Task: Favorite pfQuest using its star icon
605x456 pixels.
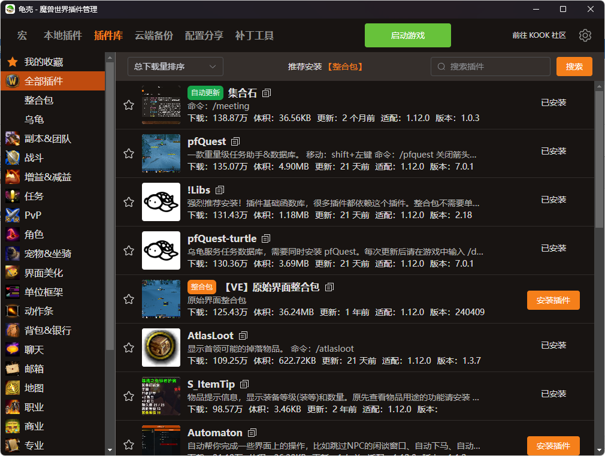Action: pos(129,153)
